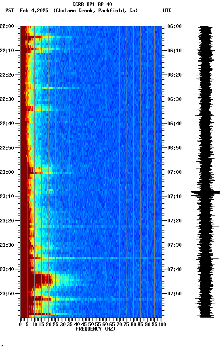The image size is (223, 350).
Task: Click the 23:10 PST time label
Action: point(7,196)
